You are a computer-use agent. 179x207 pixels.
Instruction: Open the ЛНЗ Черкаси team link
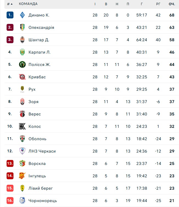pos(42,151)
